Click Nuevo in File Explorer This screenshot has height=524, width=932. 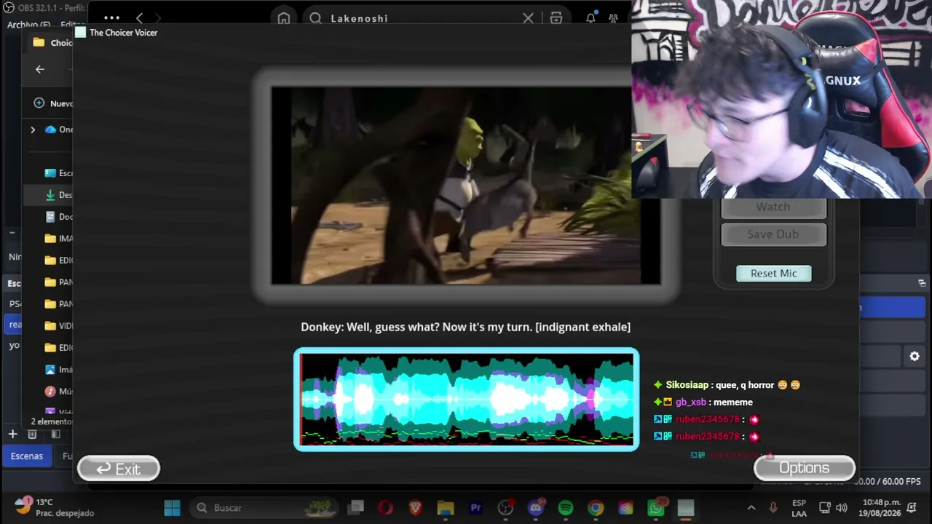point(54,103)
